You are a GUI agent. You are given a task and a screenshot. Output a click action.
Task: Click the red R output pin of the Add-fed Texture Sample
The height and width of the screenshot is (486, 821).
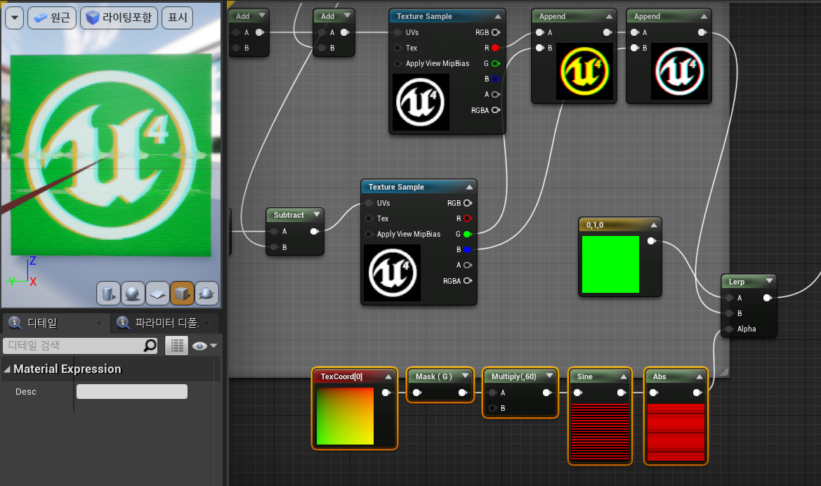click(495, 48)
